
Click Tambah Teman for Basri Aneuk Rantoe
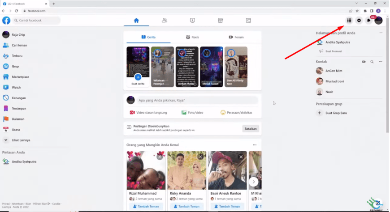click(x=227, y=207)
